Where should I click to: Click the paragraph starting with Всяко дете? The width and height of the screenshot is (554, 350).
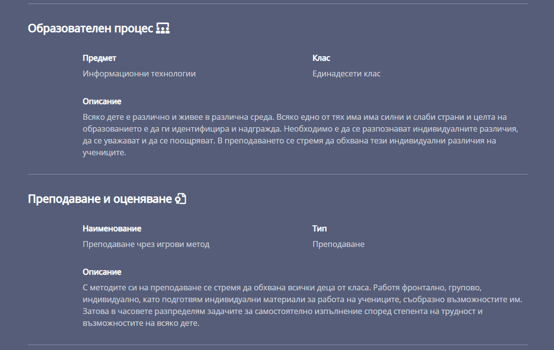(295, 129)
